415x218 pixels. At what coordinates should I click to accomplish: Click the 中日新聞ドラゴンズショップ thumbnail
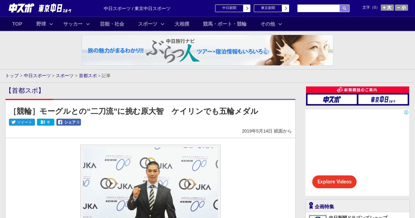pyautogui.click(x=318, y=217)
